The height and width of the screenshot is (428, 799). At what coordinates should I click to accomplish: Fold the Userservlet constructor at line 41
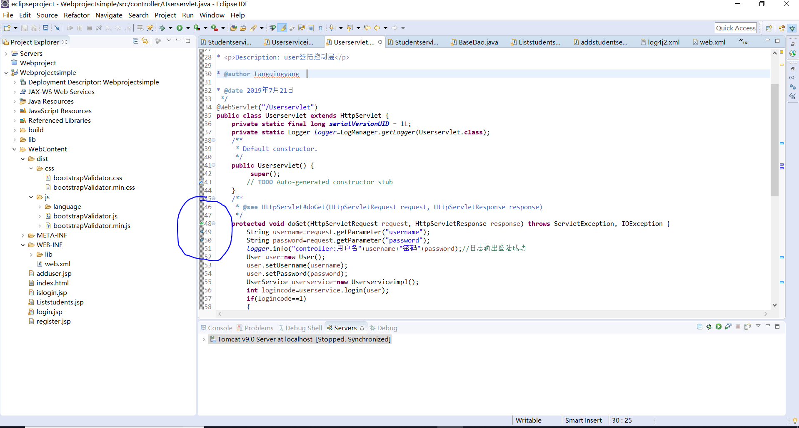[214, 165]
